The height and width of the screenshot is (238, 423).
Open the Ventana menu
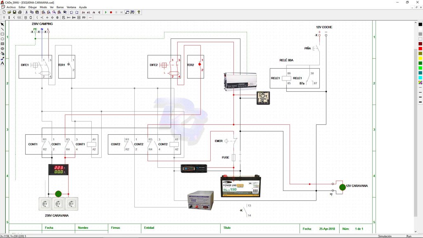click(71, 7)
